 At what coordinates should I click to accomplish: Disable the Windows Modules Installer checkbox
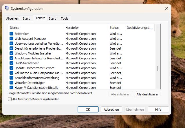click(x=12, y=53)
